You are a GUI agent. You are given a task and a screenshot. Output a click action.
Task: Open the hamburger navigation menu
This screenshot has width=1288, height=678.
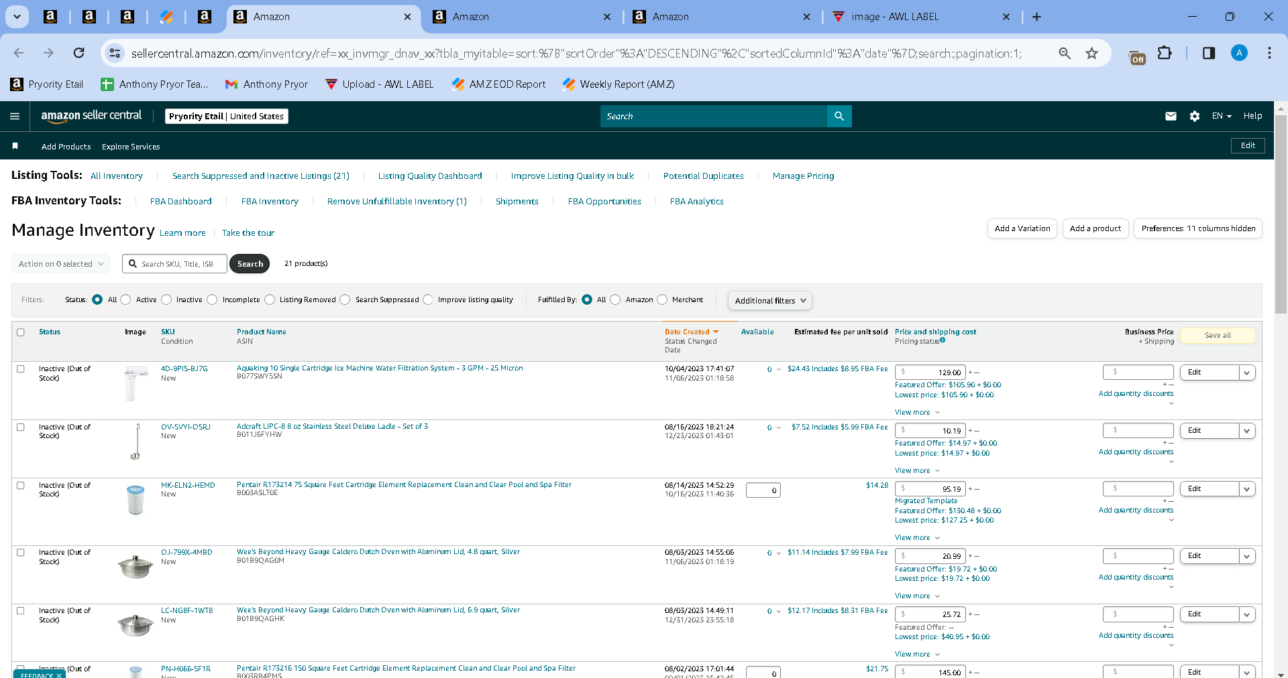[x=15, y=116]
